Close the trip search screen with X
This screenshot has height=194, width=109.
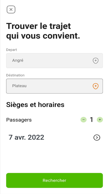11,9
